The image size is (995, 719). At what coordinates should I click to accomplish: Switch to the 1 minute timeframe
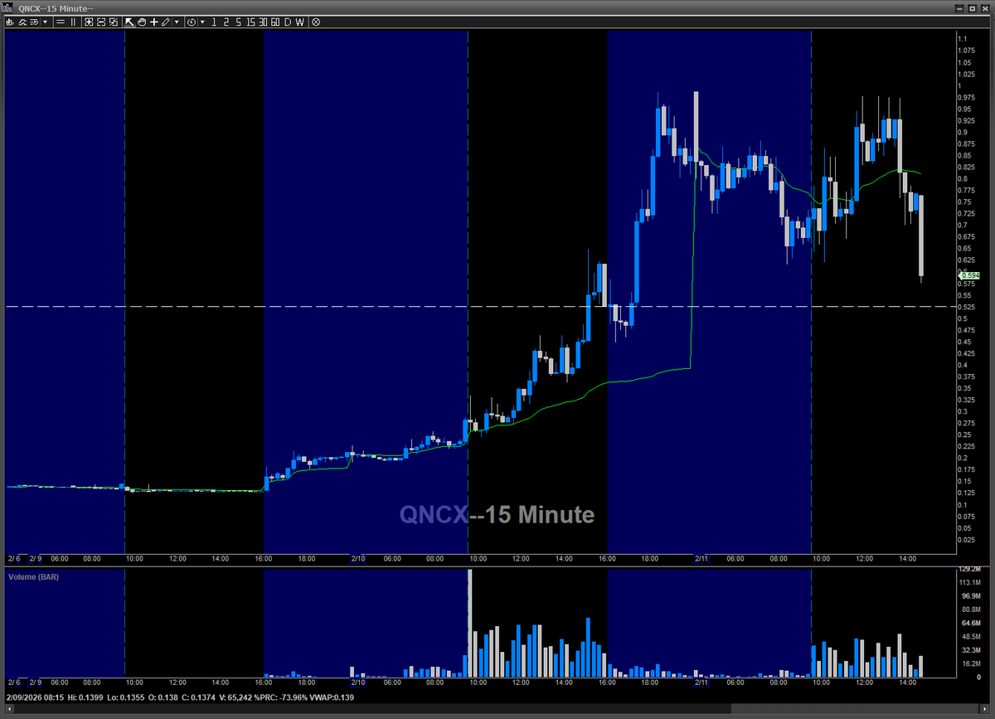(x=214, y=22)
